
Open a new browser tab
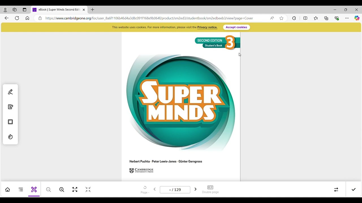click(92, 10)
